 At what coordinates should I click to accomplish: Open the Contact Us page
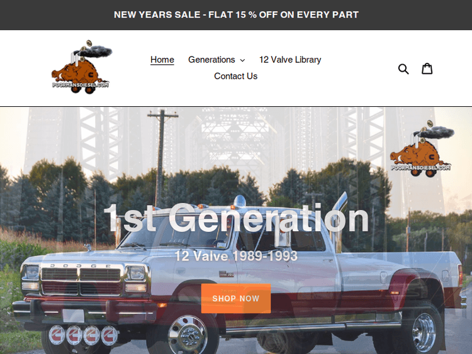tap(236, 76)
